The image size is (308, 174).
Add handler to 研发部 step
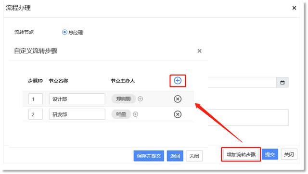pos(136,114)
